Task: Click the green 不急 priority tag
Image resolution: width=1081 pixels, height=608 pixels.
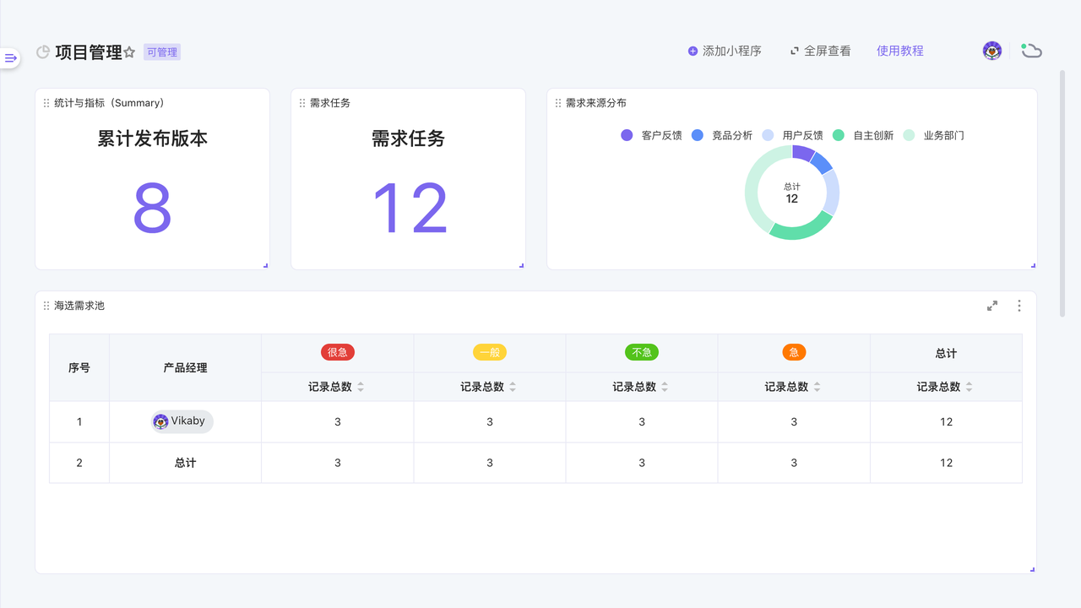Action: 642,353
